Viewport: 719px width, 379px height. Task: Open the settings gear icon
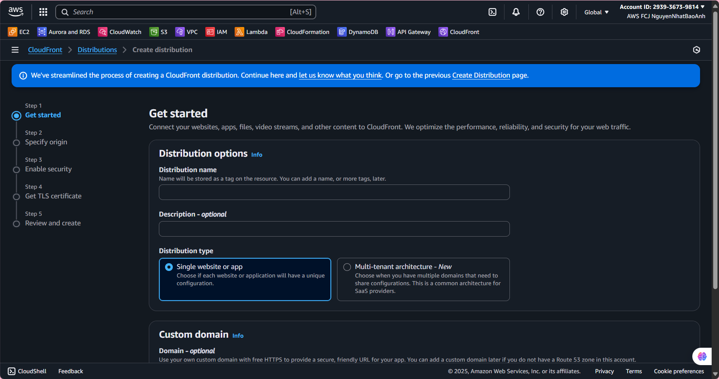(x=564, y=12)
